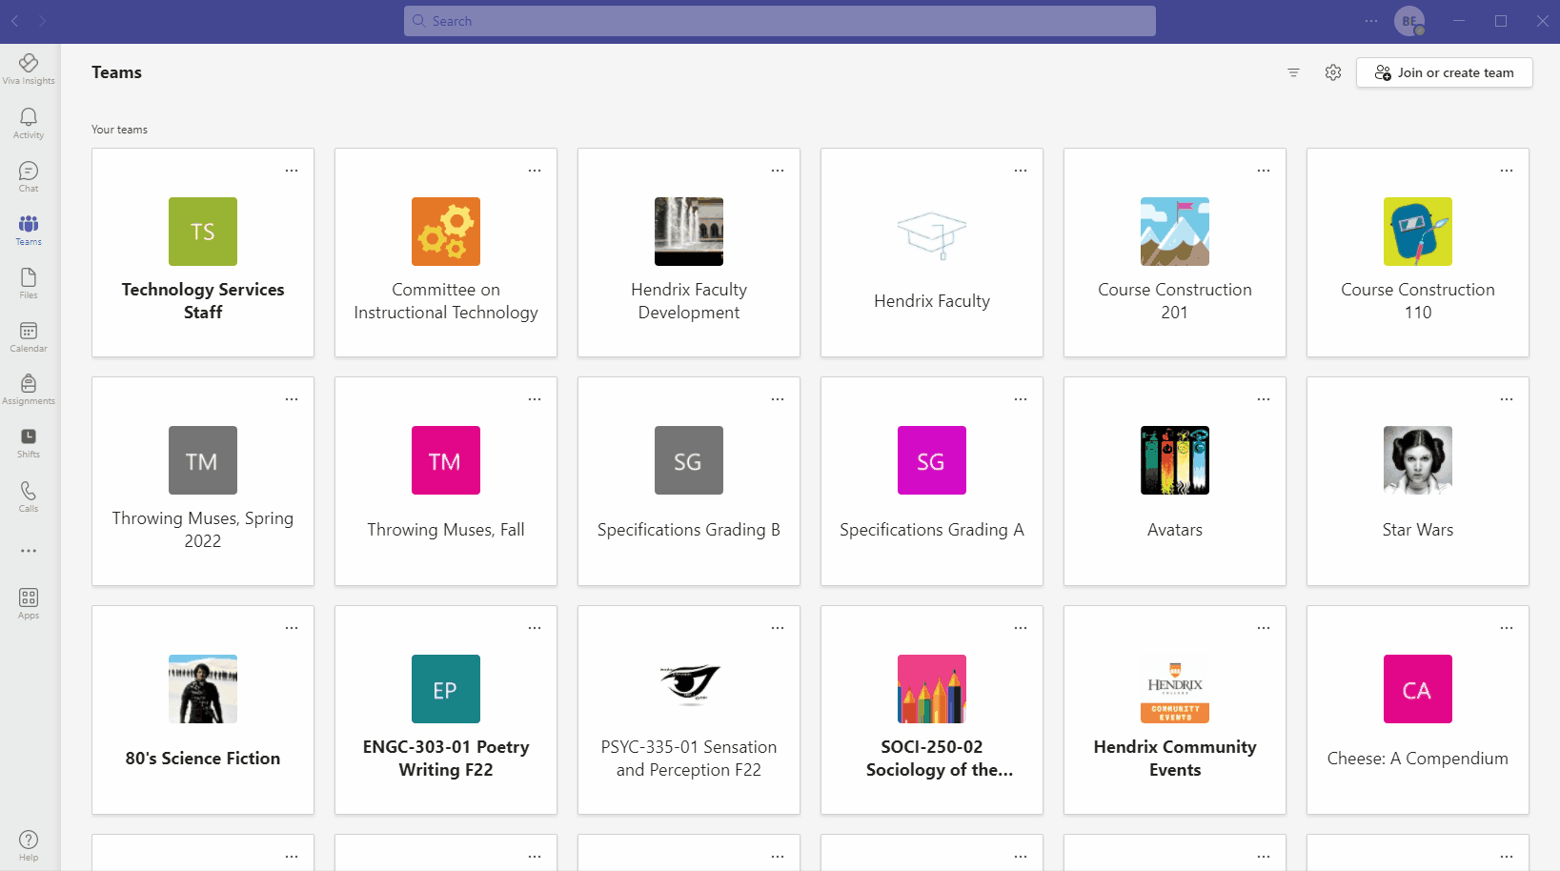Open Hendrix Faculty Development team
Screen dimensions: 1560x871
click(689, 253)
